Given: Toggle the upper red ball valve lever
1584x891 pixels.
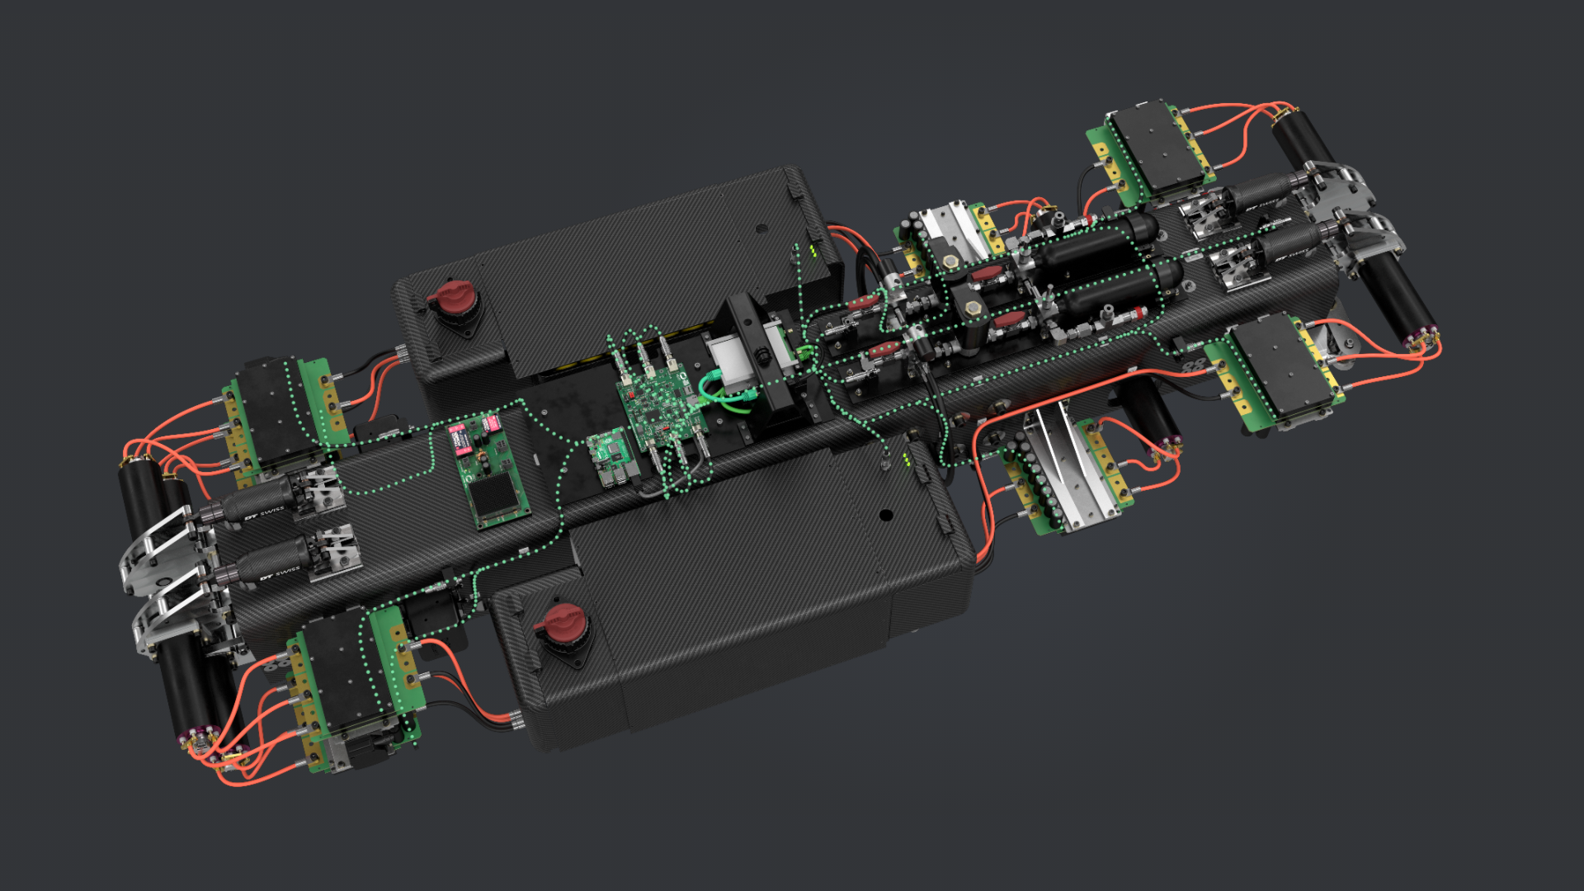Looking at the screenshot, I should (x=987, y=272).
